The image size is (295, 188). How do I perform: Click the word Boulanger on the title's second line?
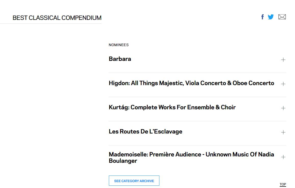click(x=123, y=161)
